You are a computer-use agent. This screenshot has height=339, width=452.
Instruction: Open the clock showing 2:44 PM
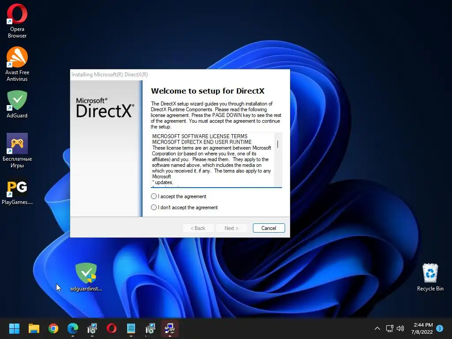(422, 328)
